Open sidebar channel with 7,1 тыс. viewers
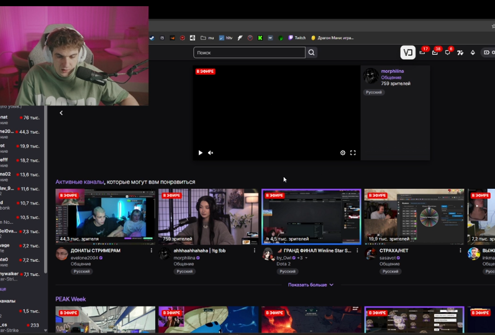 tap(20, 276)
